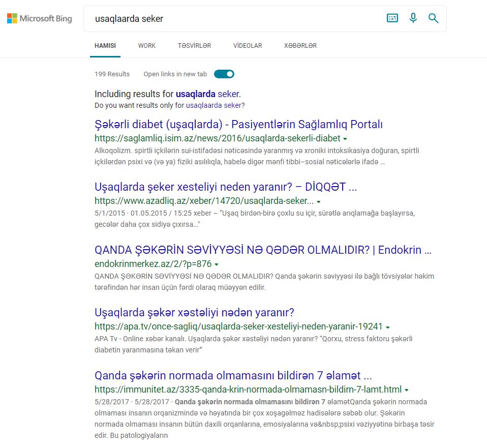The width and height of the screenshot is (487, 447).
Task: Open the 'QANDA ŞƏKƏRİN SƏVİYYƏSİ' Endokrin result
Action: pyautogui.click(x=263, y=250)
